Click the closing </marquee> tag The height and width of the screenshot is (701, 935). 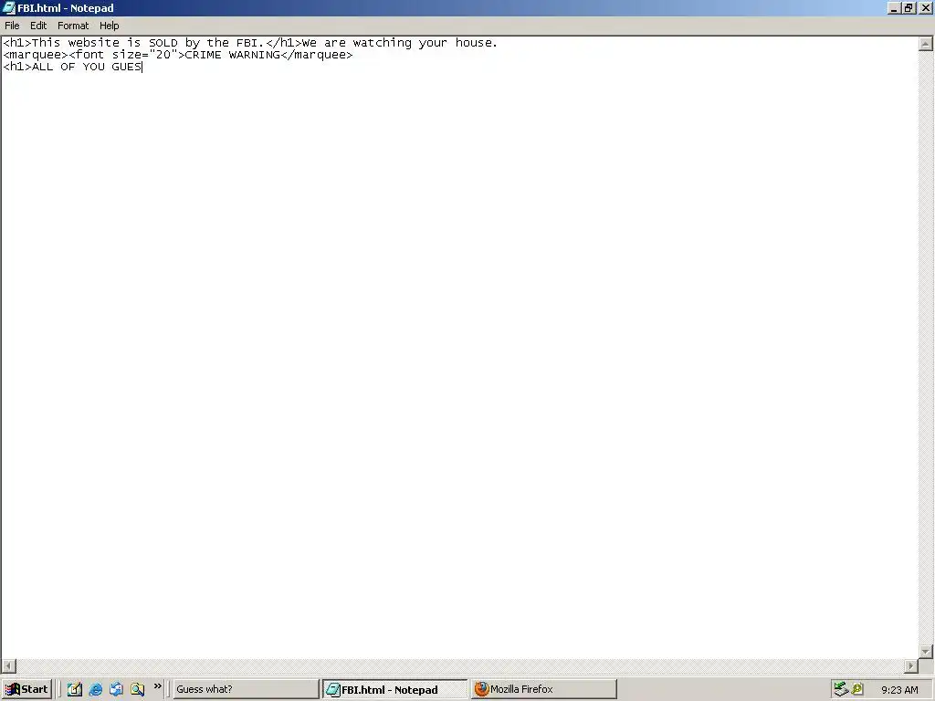(x=317, y=55)
